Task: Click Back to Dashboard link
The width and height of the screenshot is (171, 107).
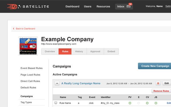Action: [x=25, y=29]
